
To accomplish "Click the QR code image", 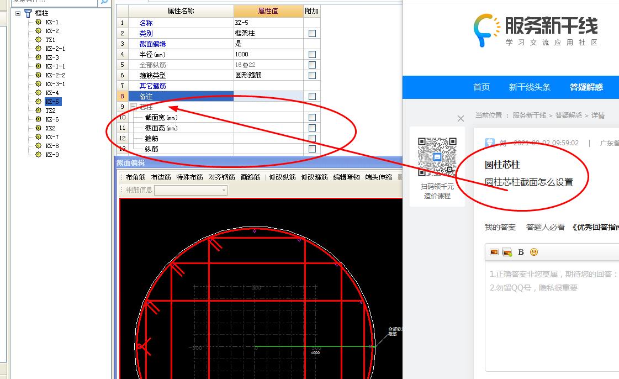I will point(437,157).
